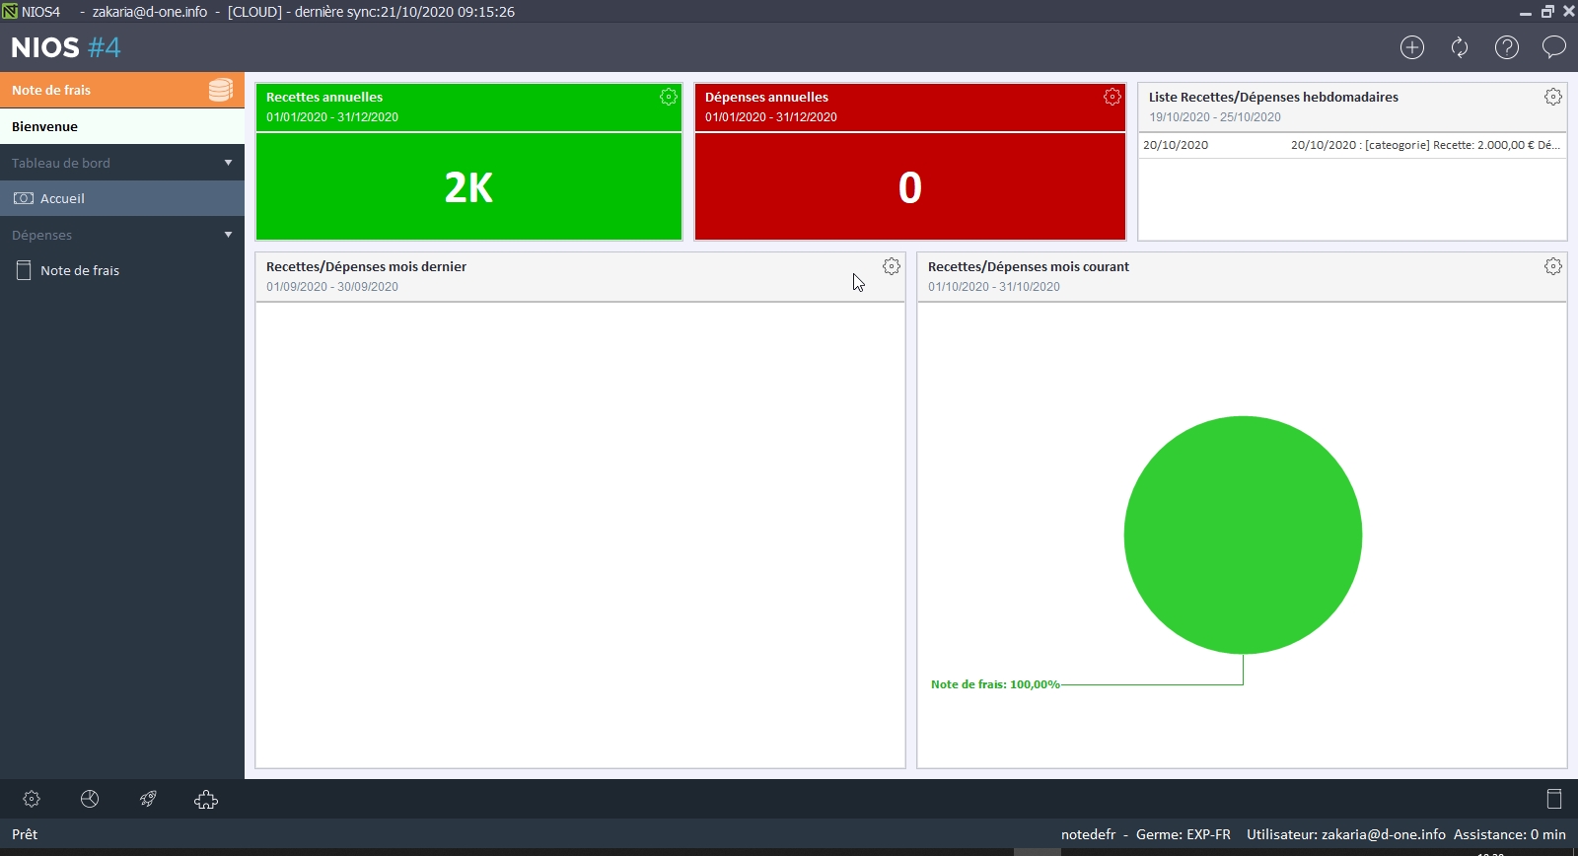Click the green pie chart slice
Screen dimensions: 1578x856
(x=1243, y=535)
